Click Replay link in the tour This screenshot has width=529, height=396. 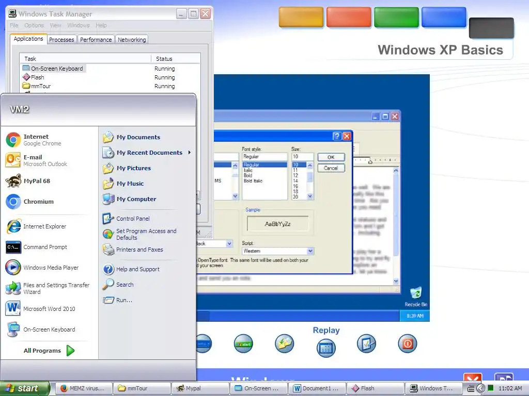(x=326, y=330)
